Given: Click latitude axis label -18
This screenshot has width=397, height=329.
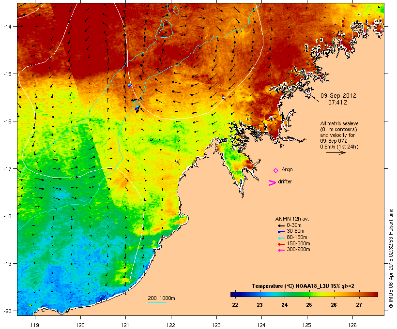Looking at the screenshot, I should click(x=7, y=216).
